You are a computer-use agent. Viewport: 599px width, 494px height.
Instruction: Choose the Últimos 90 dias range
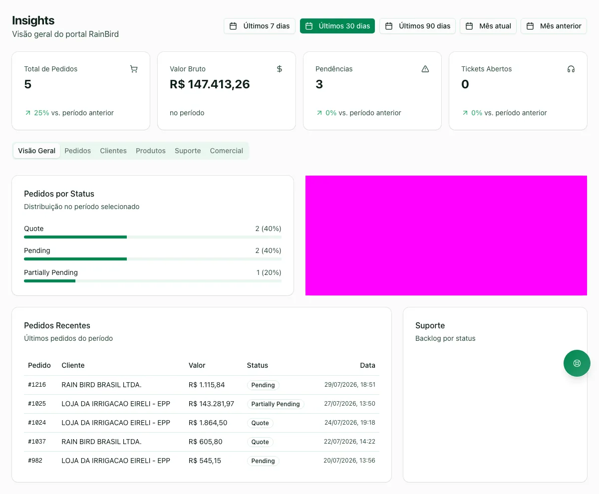tap(417, 26)
